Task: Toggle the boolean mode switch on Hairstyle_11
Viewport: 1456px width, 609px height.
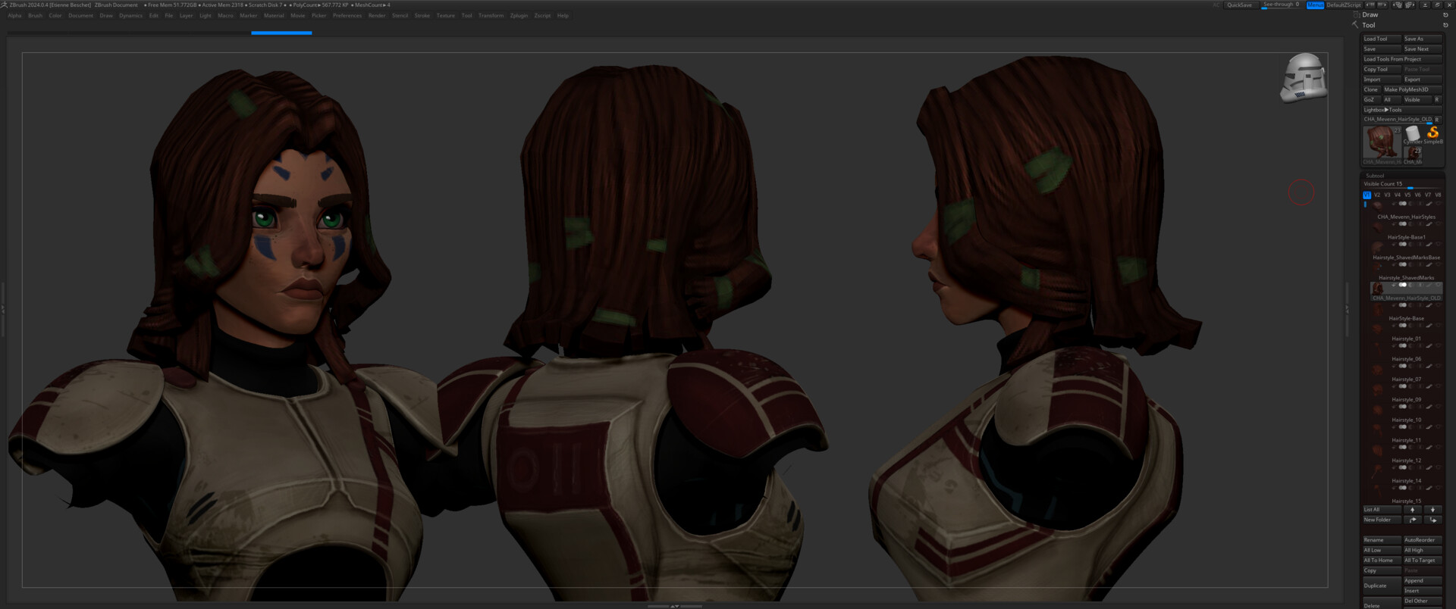Action: point(1403,427)
